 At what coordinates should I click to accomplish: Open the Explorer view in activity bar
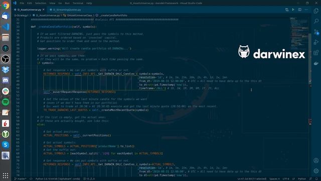click(x=316, y=11)
